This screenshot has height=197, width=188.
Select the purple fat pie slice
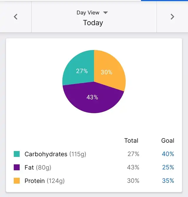click(92, 100)
